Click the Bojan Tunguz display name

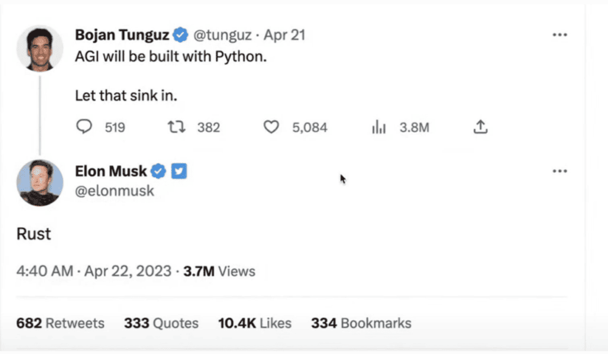click(122, 36)
